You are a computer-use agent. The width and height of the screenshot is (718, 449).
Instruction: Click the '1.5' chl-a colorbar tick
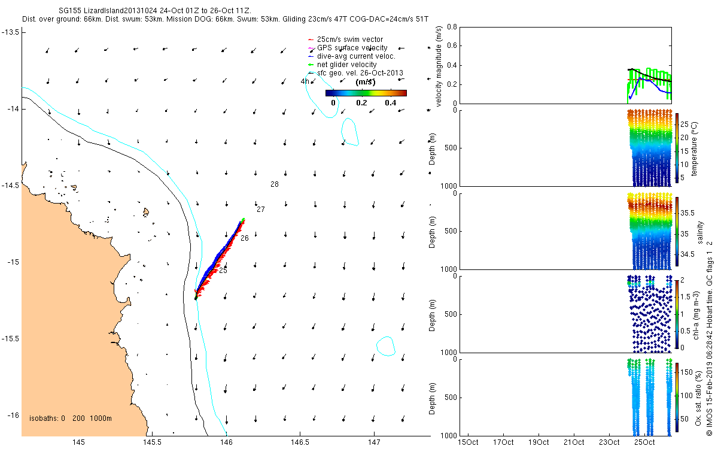pyautogui.click(x=686, y=296)
